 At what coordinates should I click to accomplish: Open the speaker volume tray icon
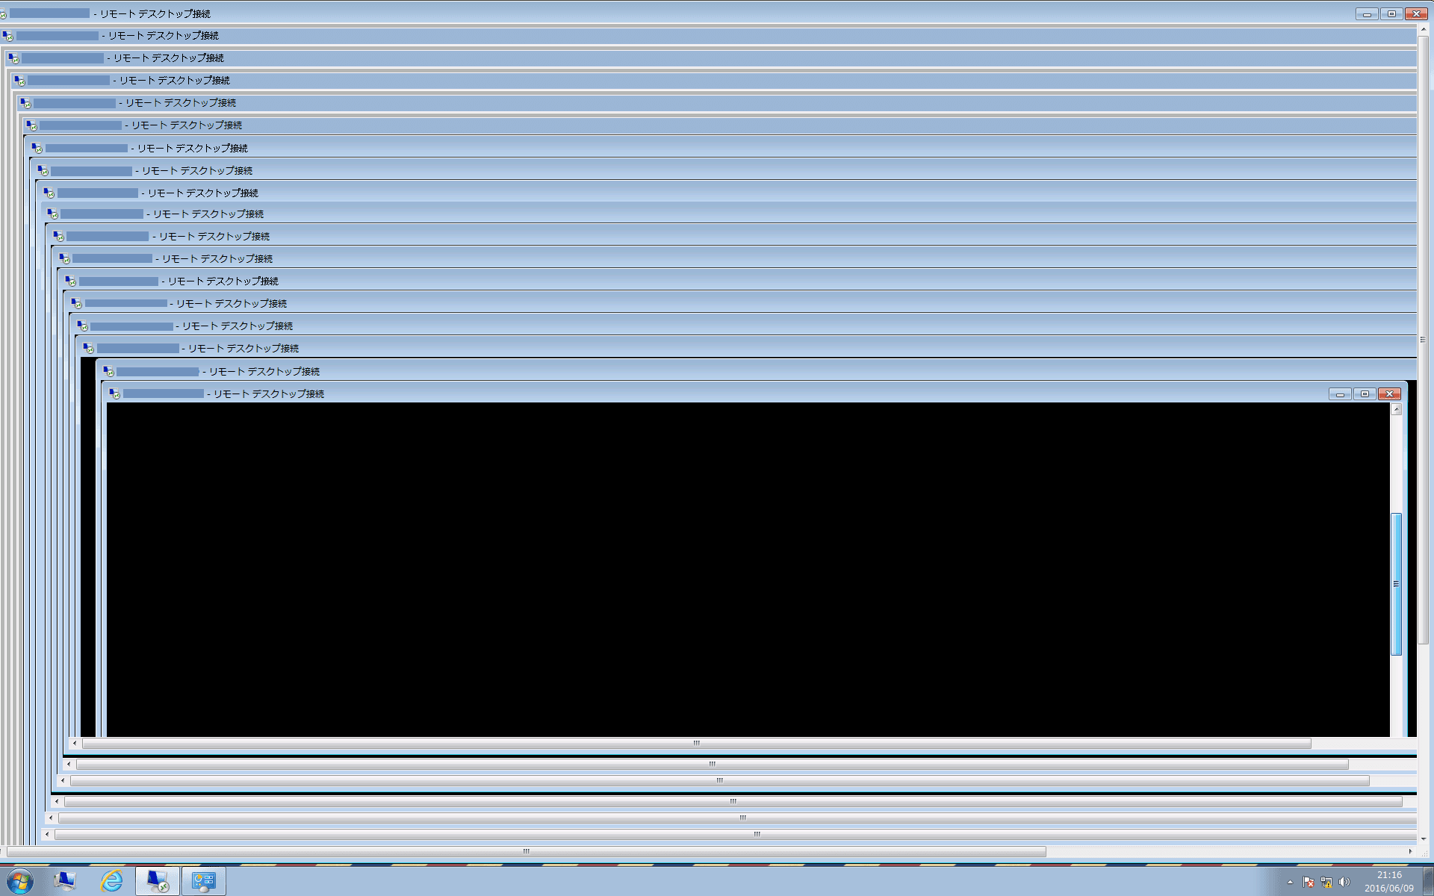[x=1344, y=882]
